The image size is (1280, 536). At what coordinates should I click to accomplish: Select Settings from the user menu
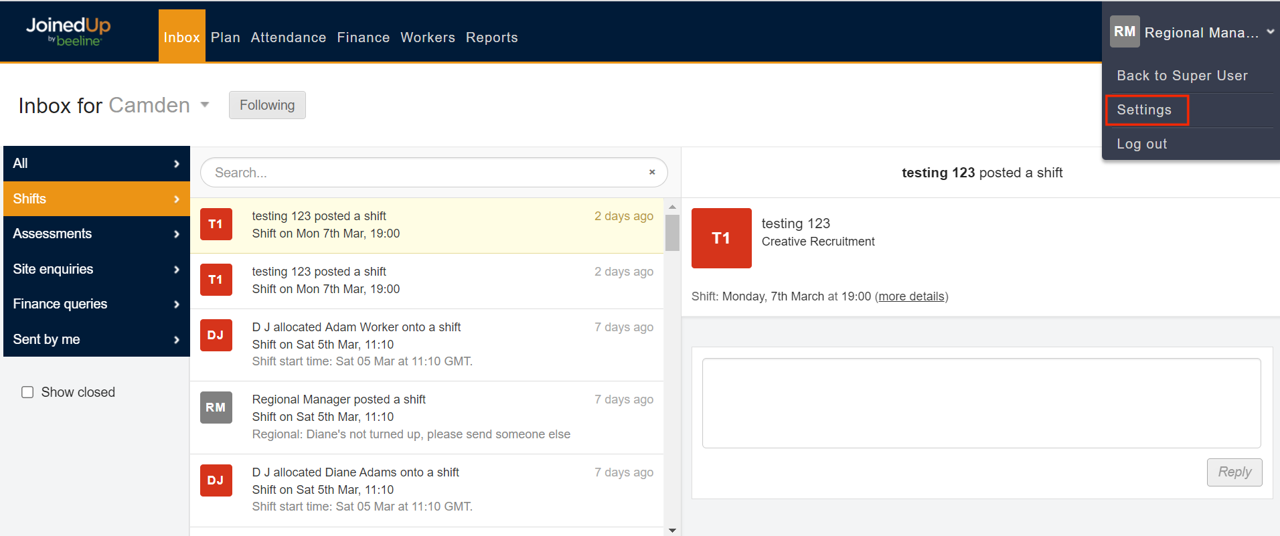[1146, 110]
